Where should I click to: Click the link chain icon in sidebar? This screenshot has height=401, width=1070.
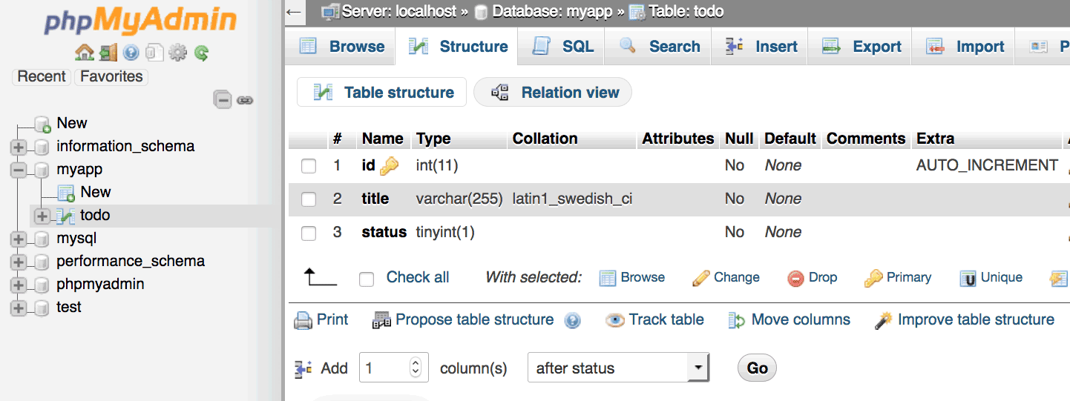pyautogui.click(x=246, y=100)
